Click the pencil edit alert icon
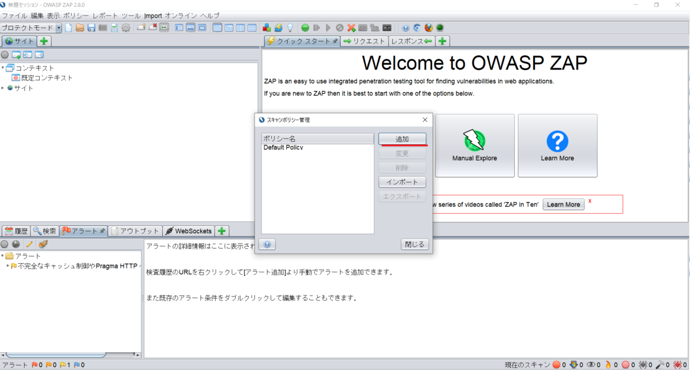 click(x=30, y=244)
